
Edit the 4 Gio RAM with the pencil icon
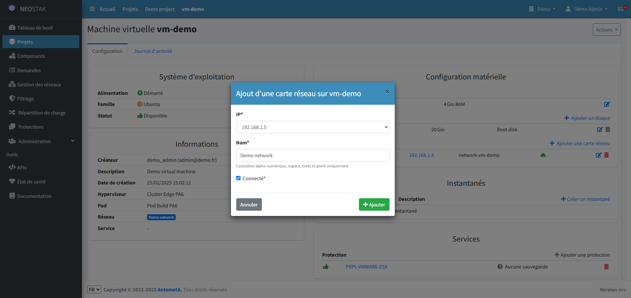pyautogui.click(x=607, y=104)
